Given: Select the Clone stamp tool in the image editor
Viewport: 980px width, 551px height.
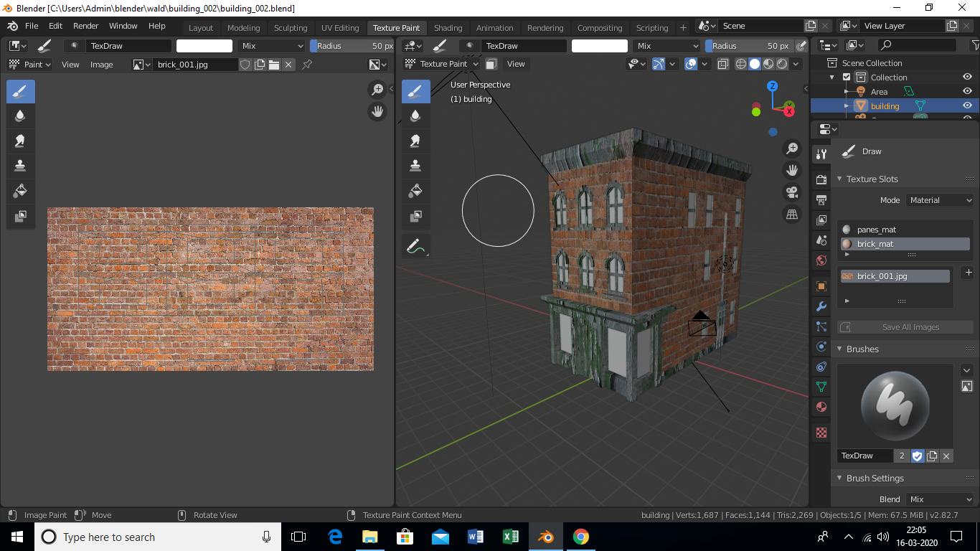Looking at the screenshot, I should pos(20,166).
